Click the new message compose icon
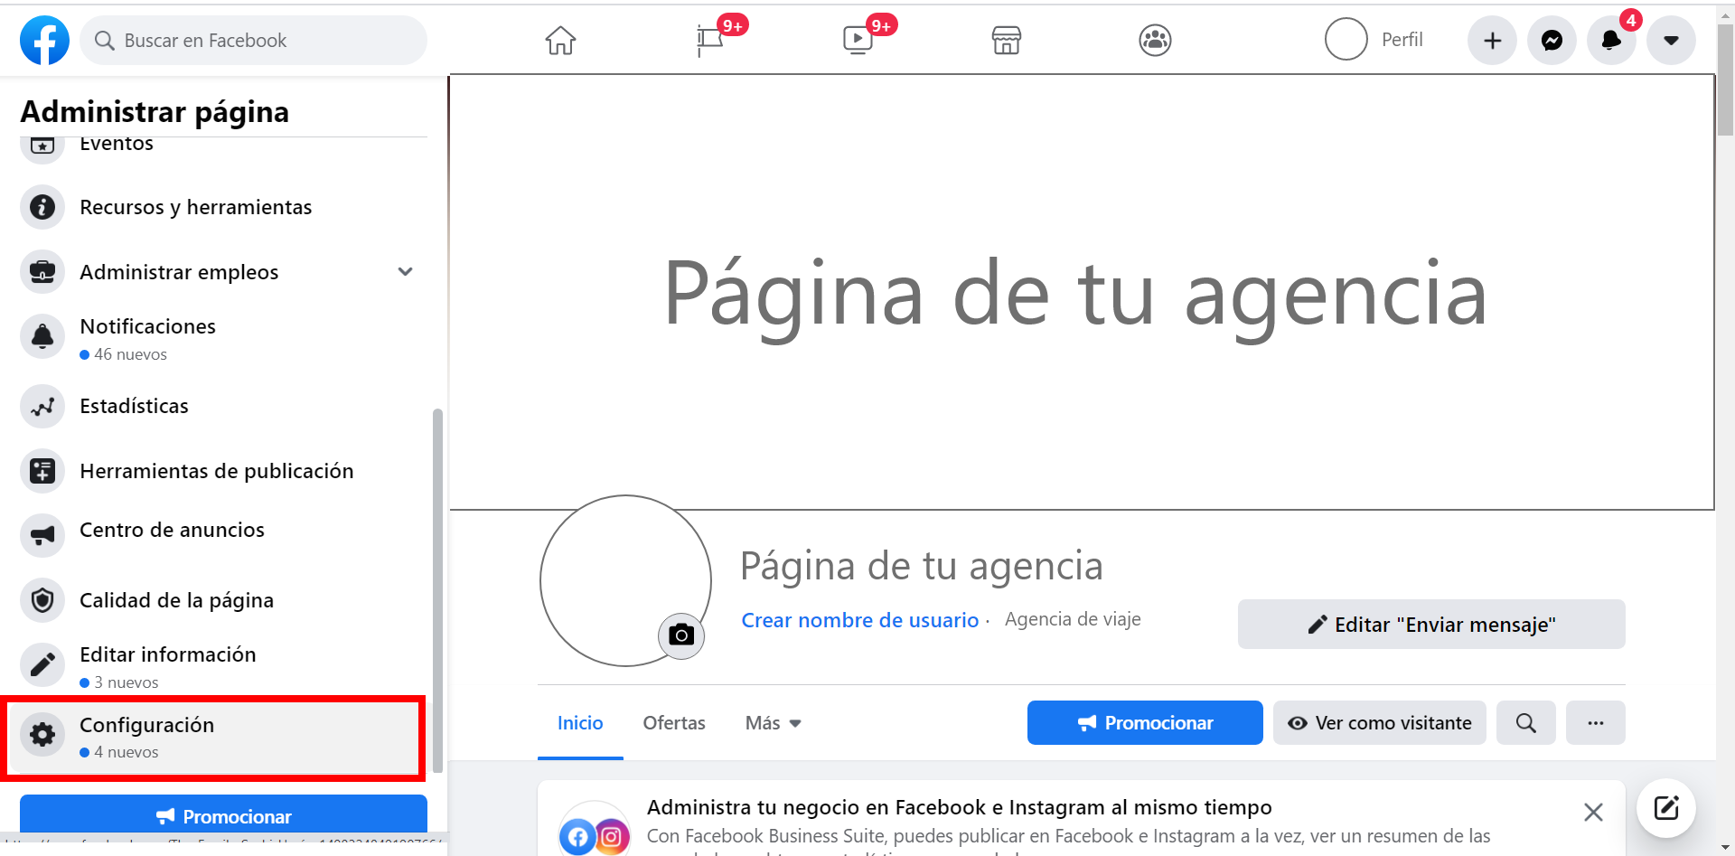This screenshot has height=856, width=1735. coord(1665,807)
